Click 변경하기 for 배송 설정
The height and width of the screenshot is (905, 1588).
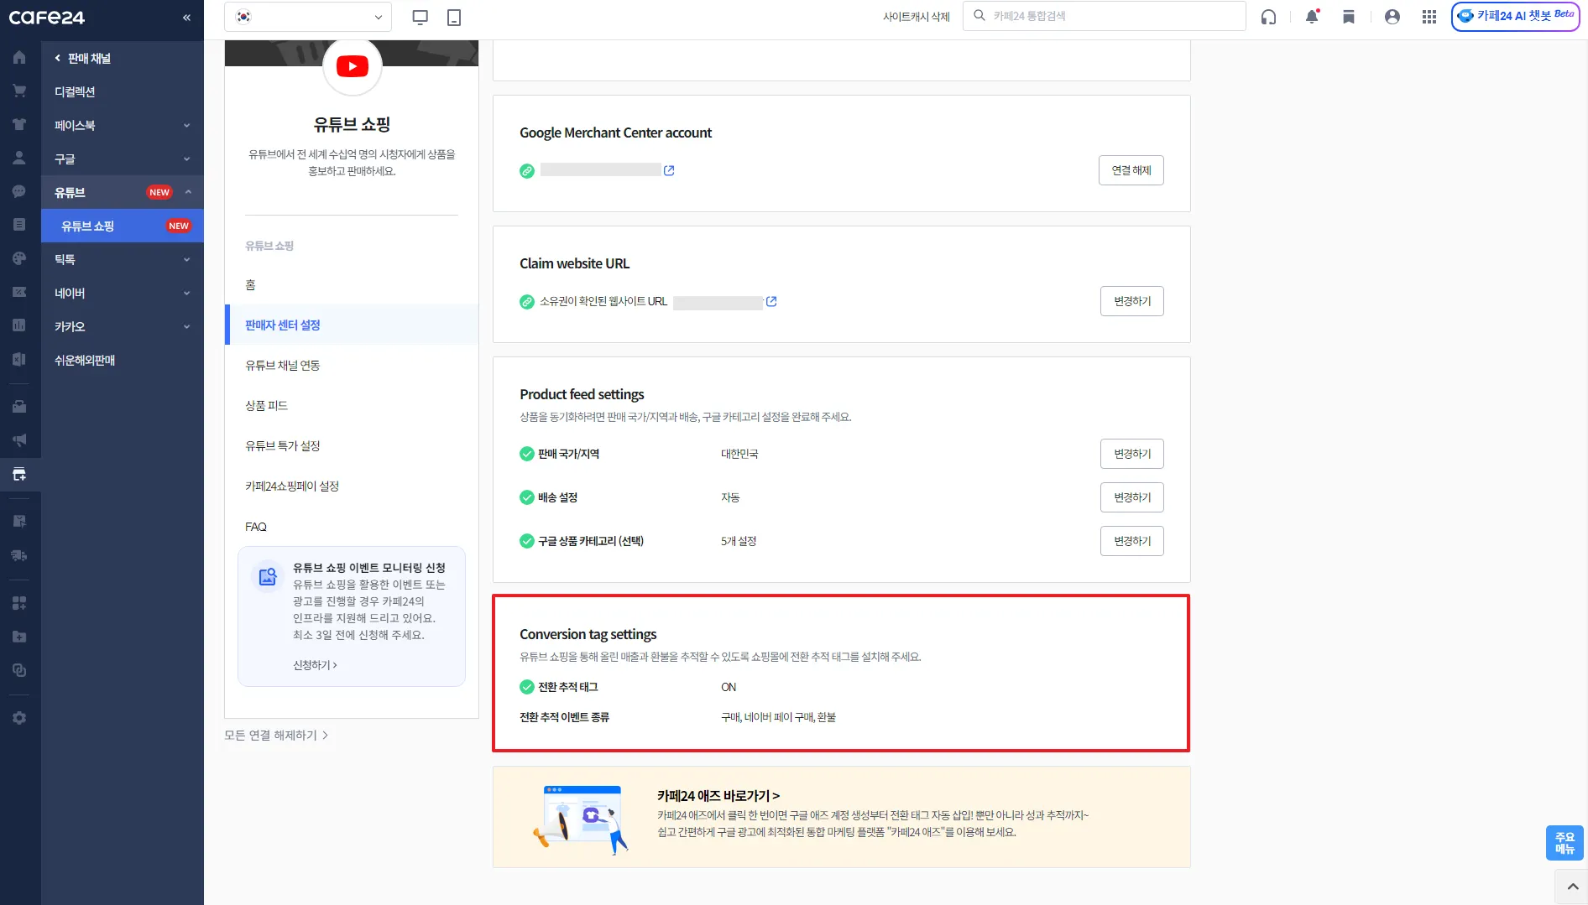coord(1132,497)
